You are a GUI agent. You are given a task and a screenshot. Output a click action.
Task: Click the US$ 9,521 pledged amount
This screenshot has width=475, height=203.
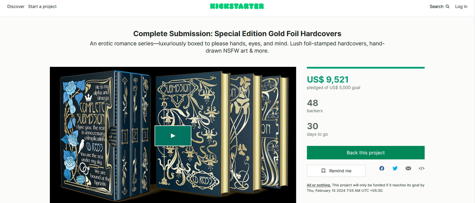(328, 79)
